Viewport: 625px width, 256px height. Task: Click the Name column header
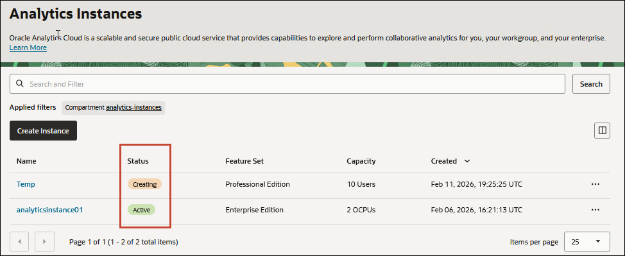click(x=26, y=161)
